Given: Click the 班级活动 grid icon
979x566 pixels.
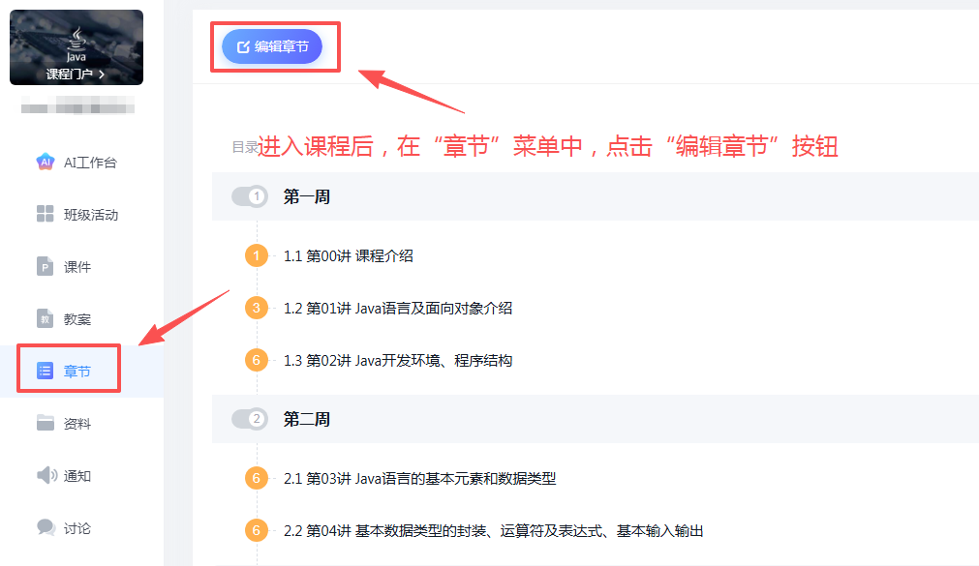Looking at the screenshot, I should (45, 215).
